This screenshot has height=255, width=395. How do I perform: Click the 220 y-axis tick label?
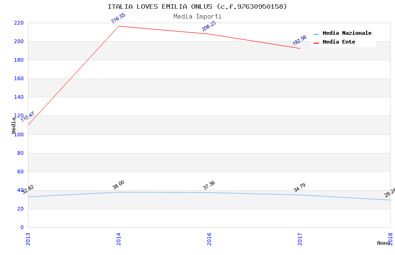click(19, 23)
